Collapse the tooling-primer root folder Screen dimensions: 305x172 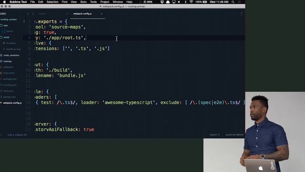(x=9, y=20)
